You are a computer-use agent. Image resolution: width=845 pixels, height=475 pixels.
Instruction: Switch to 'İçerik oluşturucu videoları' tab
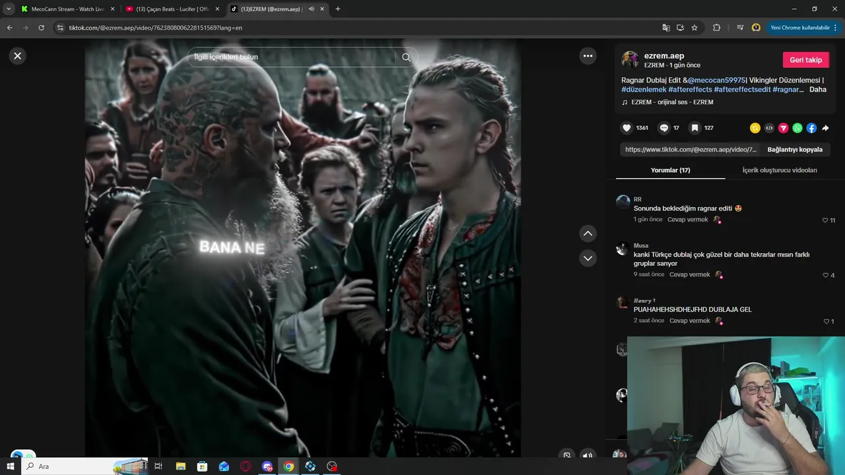(x=779, y=170)
